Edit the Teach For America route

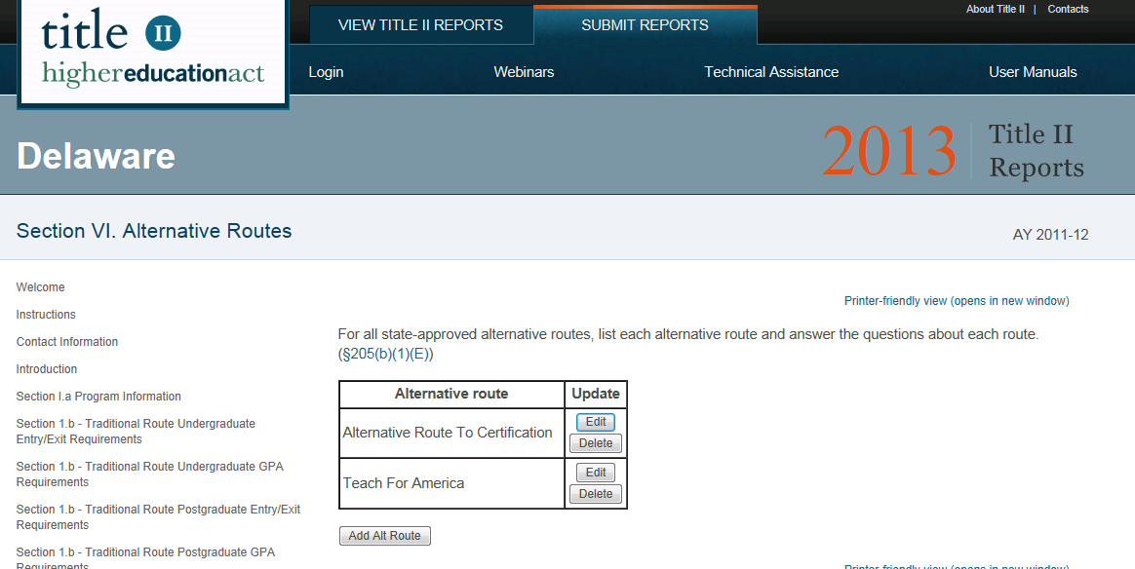coord(596,473)
